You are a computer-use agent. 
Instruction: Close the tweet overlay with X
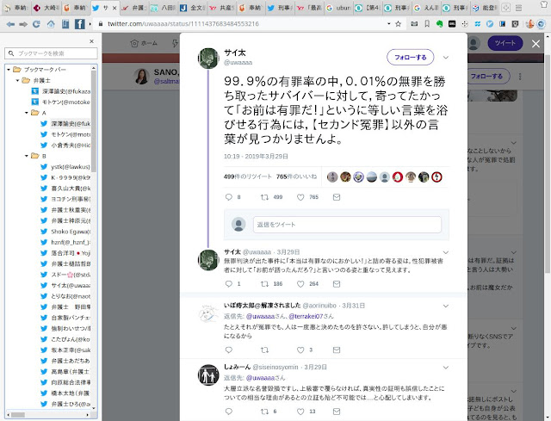tap(536, 44)
